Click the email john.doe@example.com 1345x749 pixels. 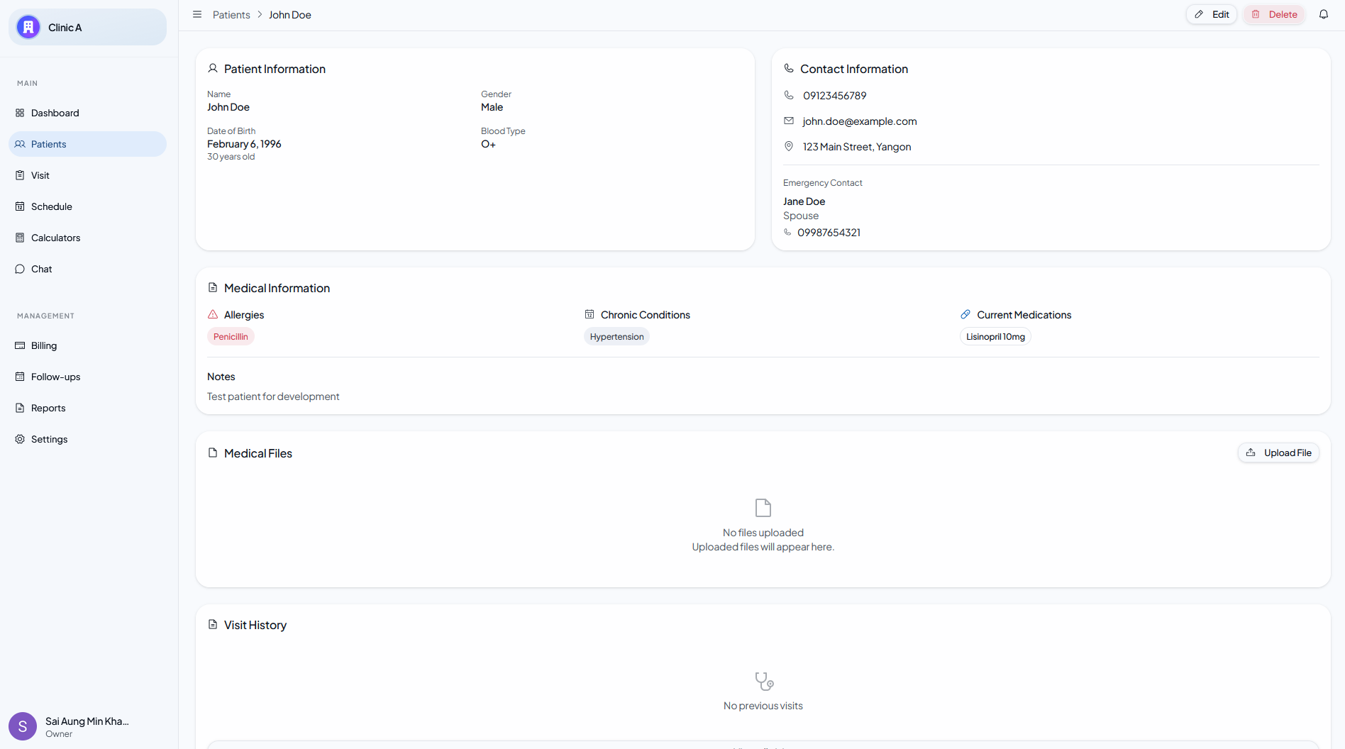click(x=860, y=121)
